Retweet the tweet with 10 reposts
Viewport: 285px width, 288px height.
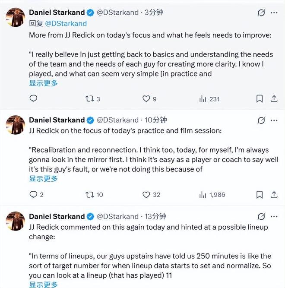[89, 195]
